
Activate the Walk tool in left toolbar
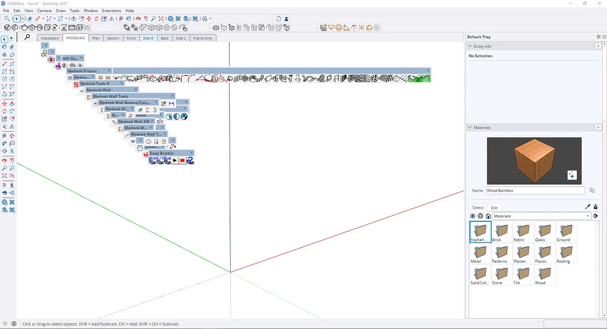(x=12, y=185)
